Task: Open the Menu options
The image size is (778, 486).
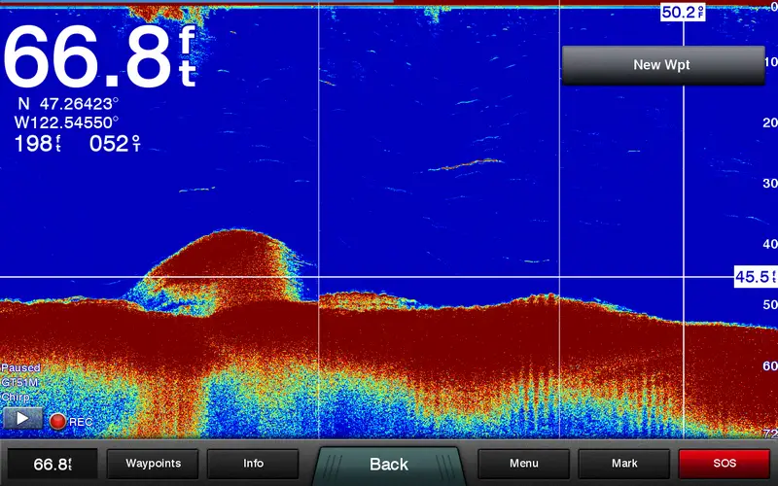Action: pyautogui.click(x=523, y=464)
